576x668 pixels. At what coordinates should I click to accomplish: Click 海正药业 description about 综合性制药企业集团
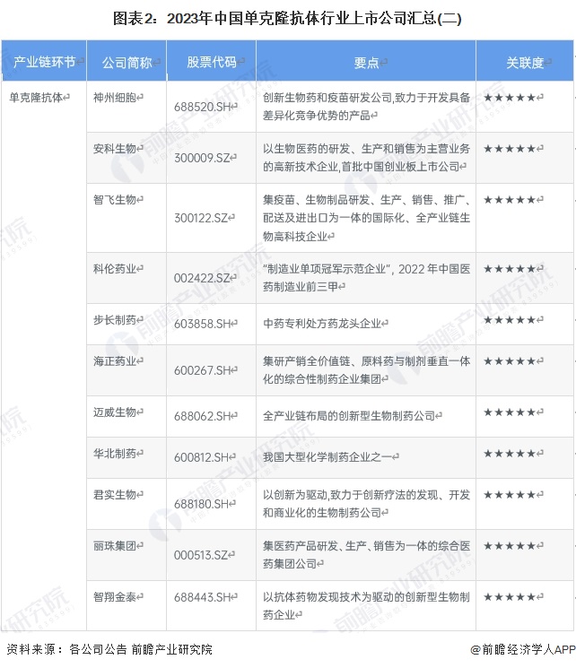coord(366,370)
